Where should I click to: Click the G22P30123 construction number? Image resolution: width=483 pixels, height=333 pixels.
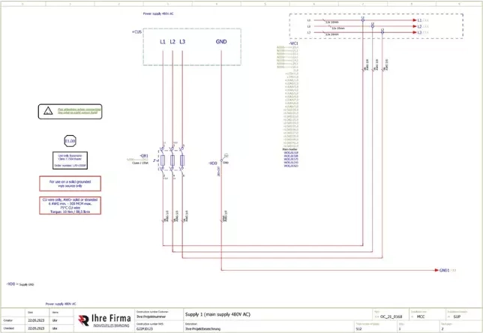[145, 329]
